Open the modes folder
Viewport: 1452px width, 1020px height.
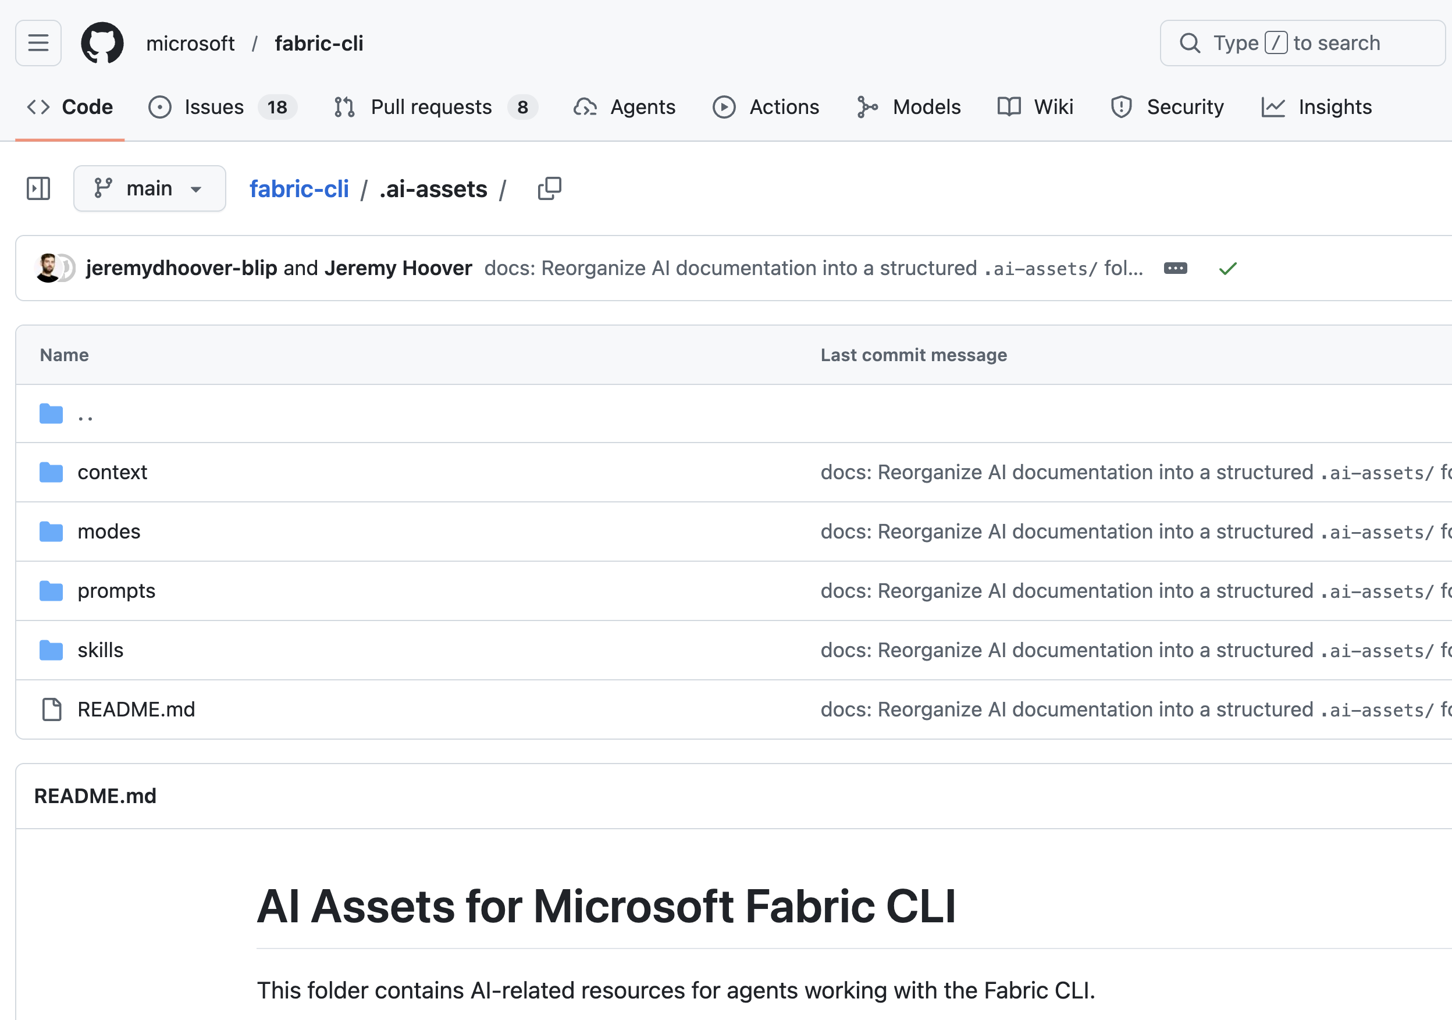tap(109, 532)
